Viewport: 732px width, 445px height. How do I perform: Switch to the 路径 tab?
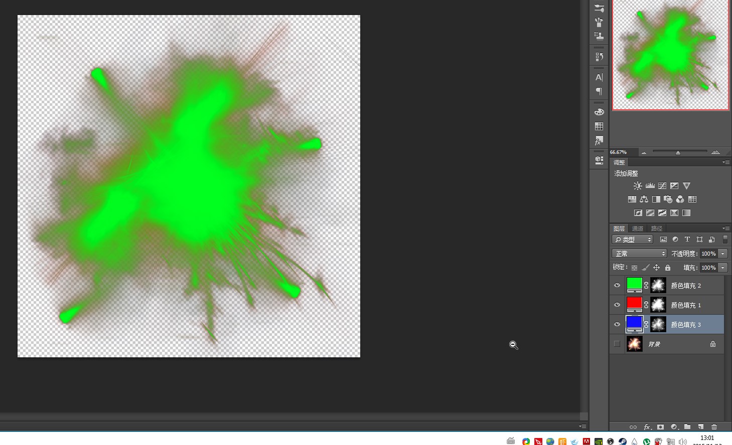pos(657,229)
